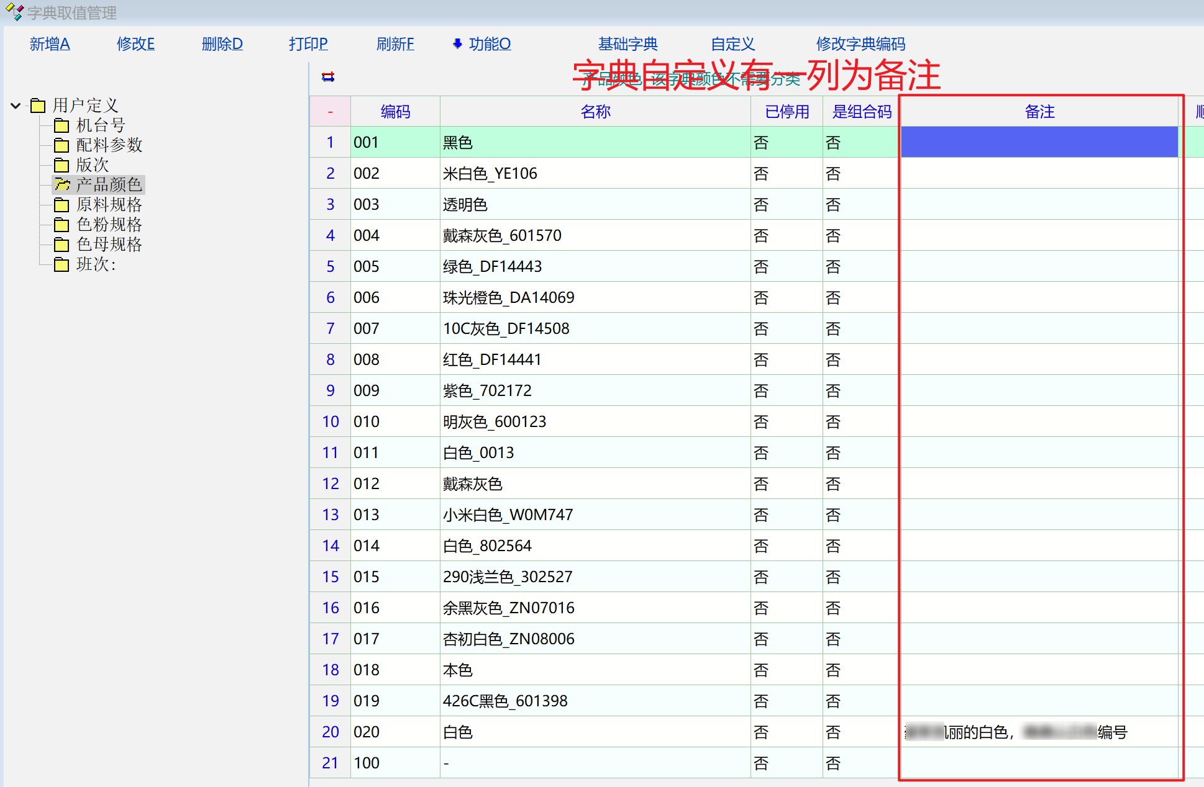Click the 名称 column header
Screen dimensions: 1204x787
[x=595, y=112]
